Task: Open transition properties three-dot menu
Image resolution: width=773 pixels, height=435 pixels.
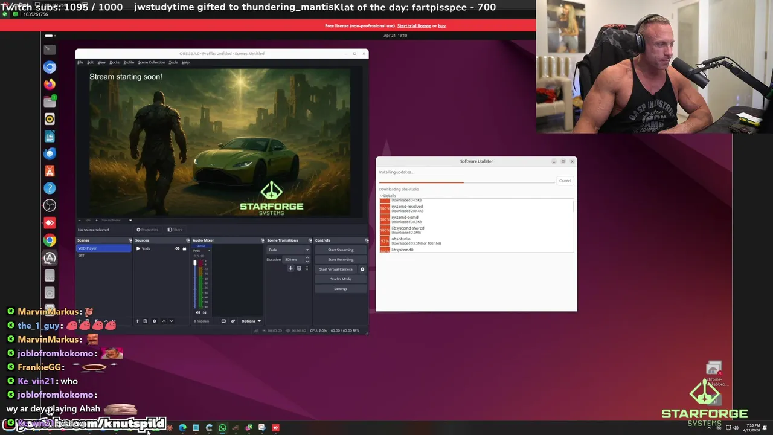Action: (x=307, y=268)
